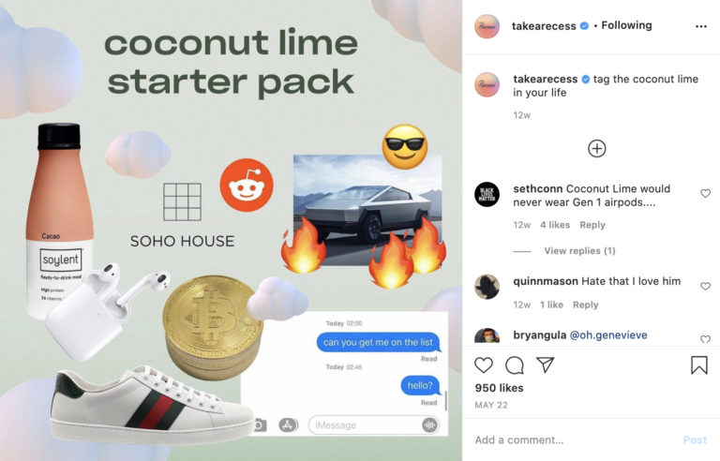Like the post with the heart icon
This screenshot has width=720, height=461.
click(x=484, y=365)
